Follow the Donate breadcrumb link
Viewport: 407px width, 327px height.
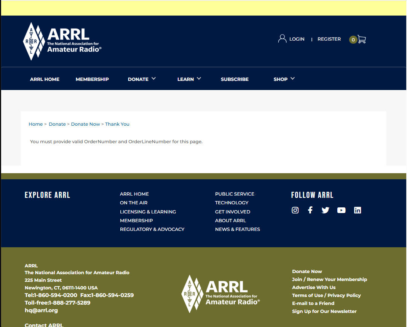(x=57, y=124)
